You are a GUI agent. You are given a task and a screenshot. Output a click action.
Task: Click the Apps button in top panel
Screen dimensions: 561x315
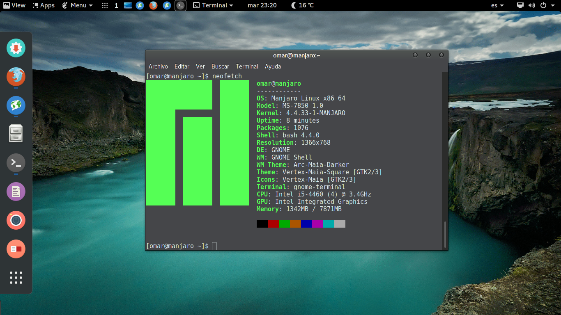(44, 5)
